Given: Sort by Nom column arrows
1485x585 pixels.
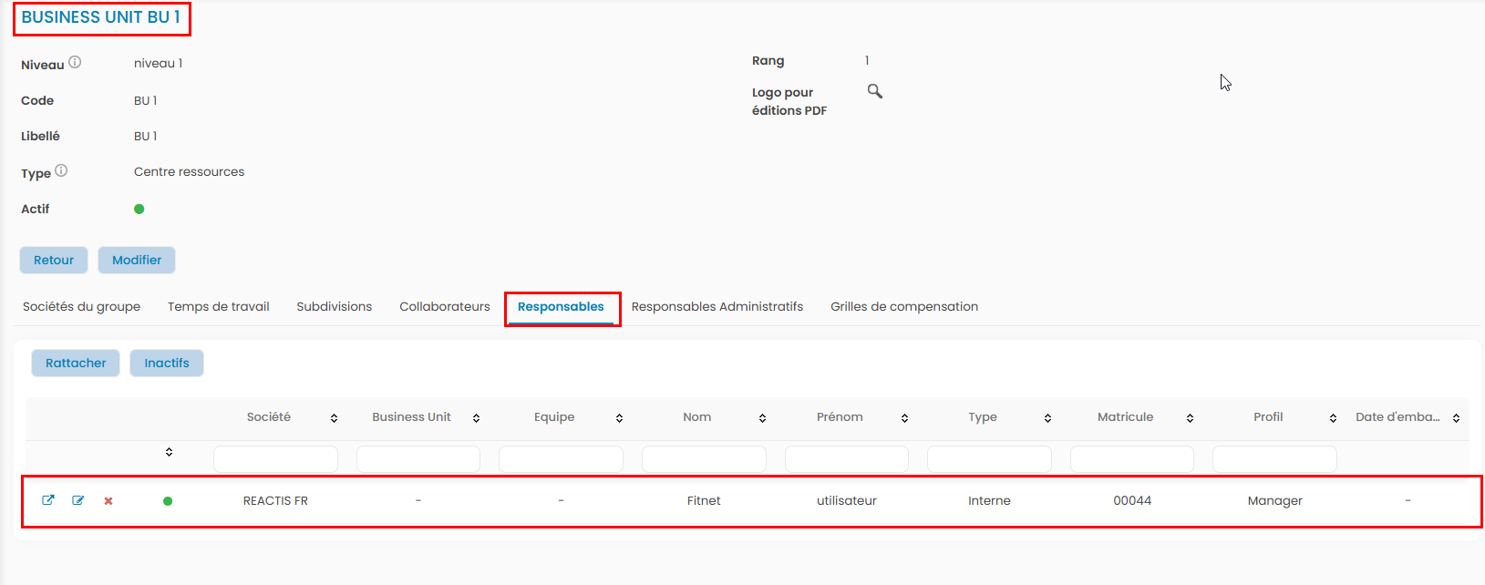Looking at the screenshot, I should click(x=762, y=418).
